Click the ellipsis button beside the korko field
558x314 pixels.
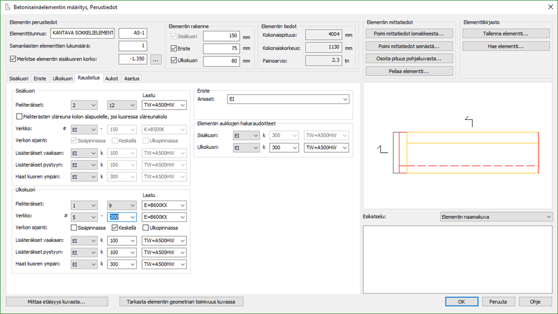point(156,59)
